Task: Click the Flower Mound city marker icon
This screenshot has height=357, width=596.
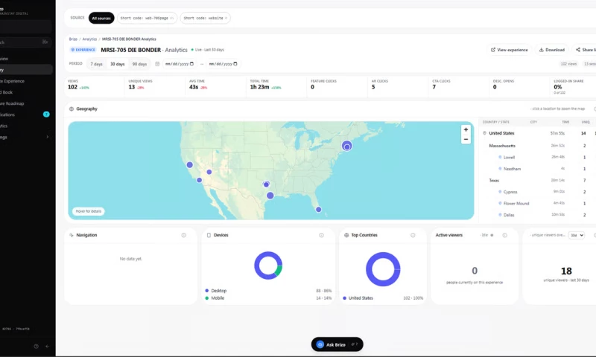Action: tap(500, 203)
